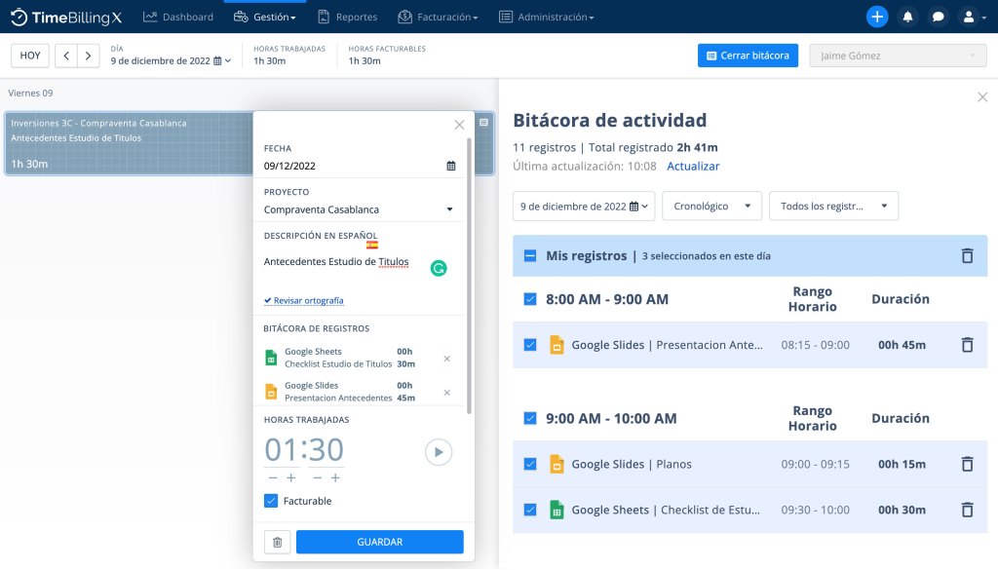The height and width of the screenshot is (570, 998).
Task: Open the Jaime Gómez user dropdown
Action: [898, 56]
